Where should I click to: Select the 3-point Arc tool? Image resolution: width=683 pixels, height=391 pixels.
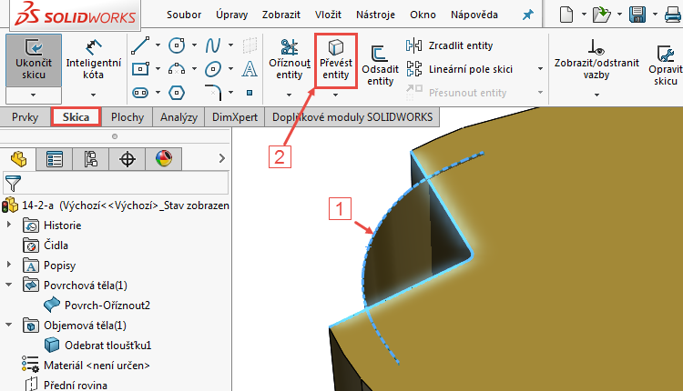pyautogui.click(x=177, y=69)
